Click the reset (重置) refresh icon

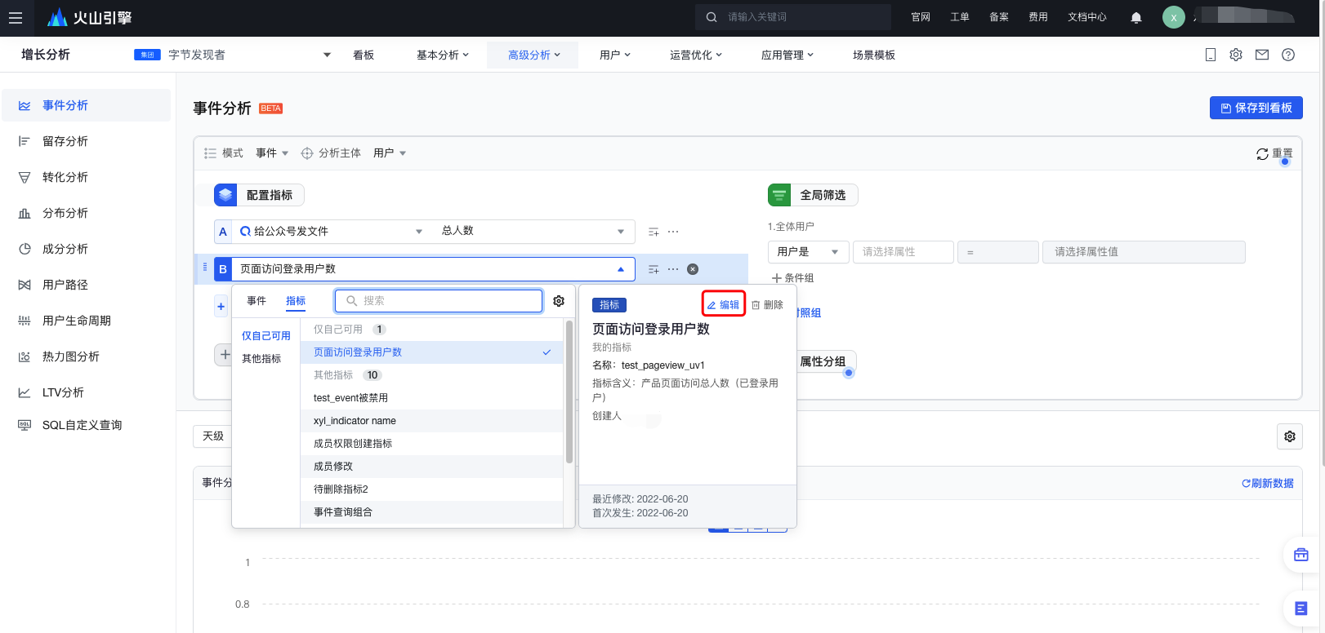[x=1262, y=153]
